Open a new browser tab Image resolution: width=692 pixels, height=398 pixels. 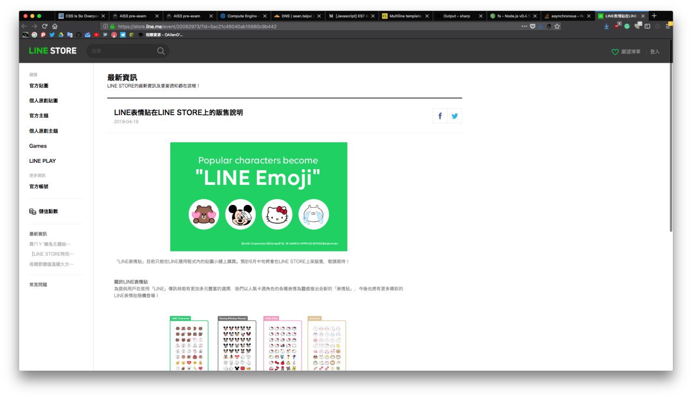click(x=654, y=16)
